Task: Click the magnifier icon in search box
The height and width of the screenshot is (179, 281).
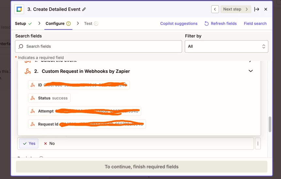Action: click(21, 46)
